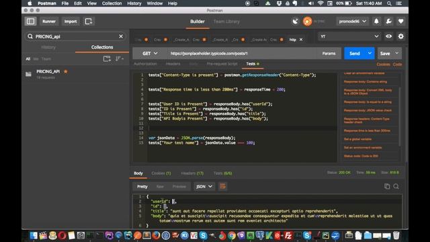Open the GET method dropdown
The height and width of the screenshot is (242, 430).
150,53
